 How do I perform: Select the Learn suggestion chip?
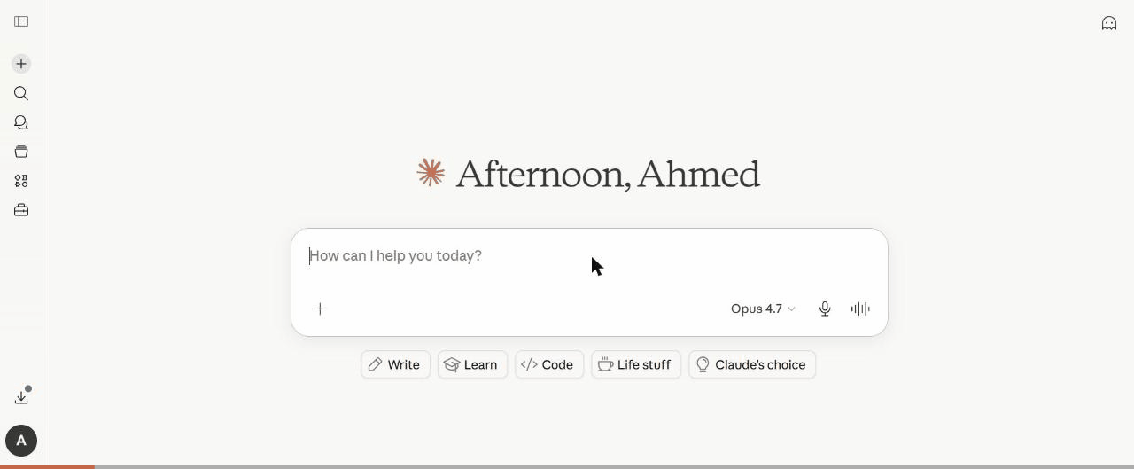pyautogui.click(x=472, y=364)
